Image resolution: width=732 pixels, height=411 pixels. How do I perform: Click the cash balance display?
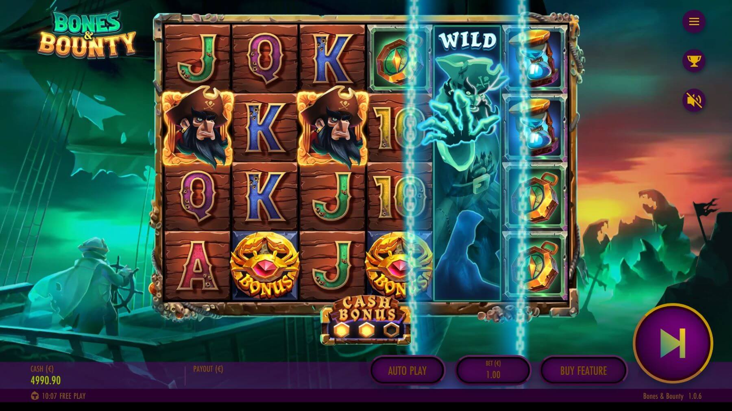tap(46, 376)
